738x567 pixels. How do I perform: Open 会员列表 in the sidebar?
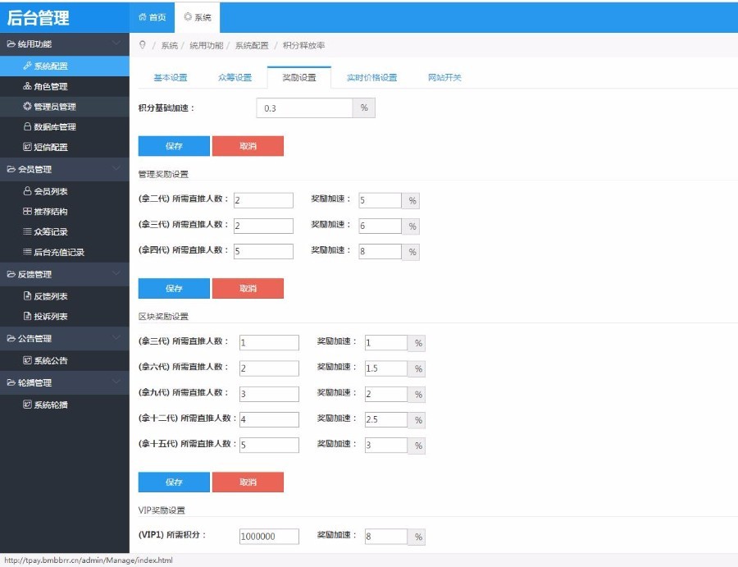pyautogui.click(x=65, y=191)
